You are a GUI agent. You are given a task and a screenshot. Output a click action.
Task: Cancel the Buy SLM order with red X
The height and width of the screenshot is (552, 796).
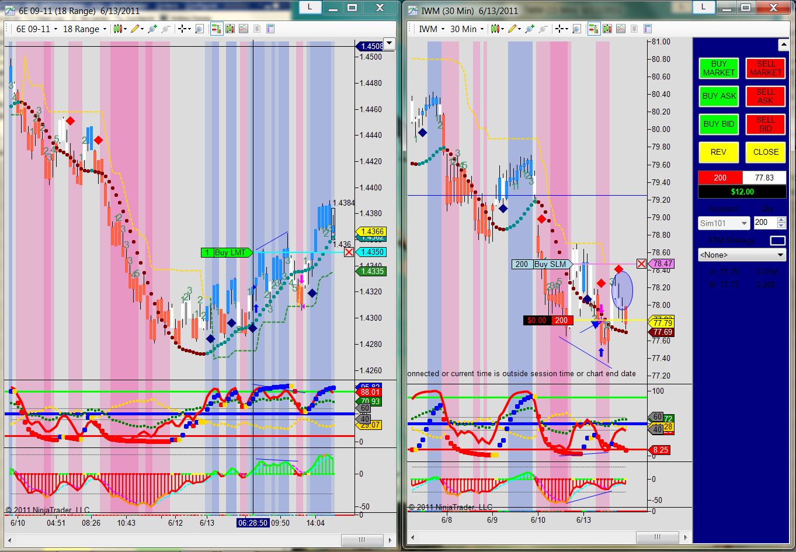coord(641,263)
